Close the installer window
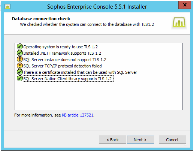This screenshot has width=194, height=151. (185, 5)
